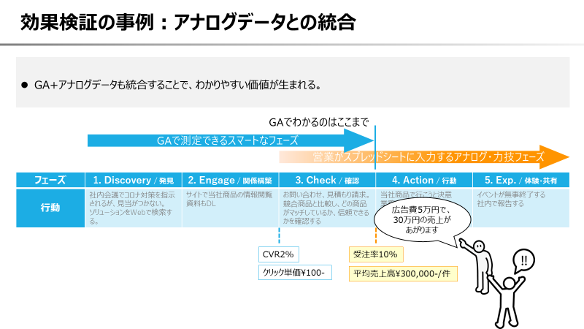Select the クリック単価¥100- box

click(x=296, y=273)
